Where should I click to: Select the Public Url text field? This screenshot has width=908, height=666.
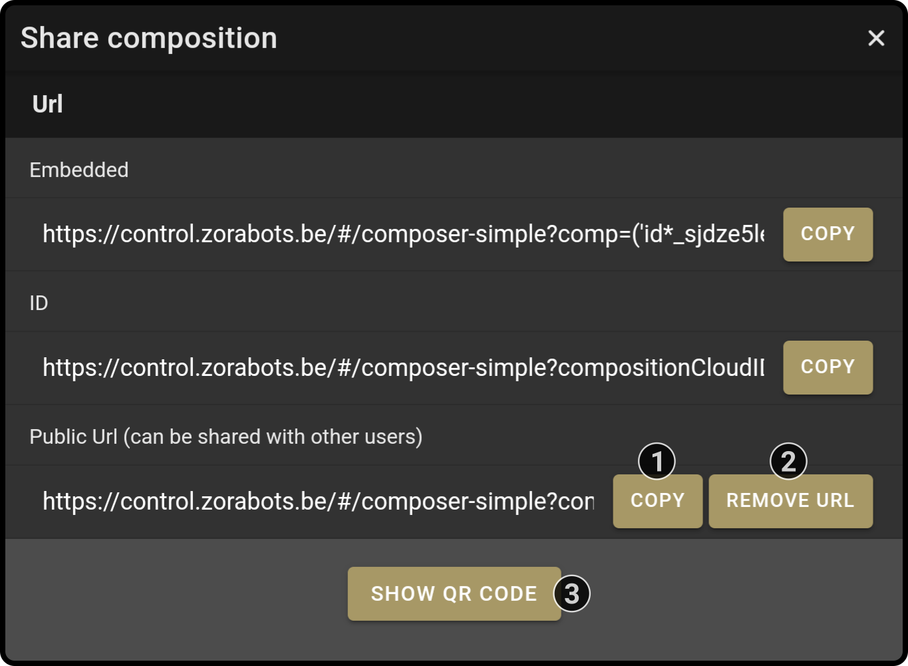(319, 501)
